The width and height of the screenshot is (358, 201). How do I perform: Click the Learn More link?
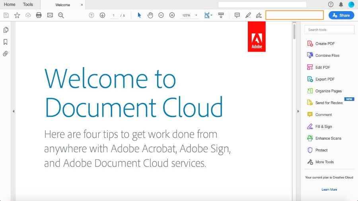[329, 189]
